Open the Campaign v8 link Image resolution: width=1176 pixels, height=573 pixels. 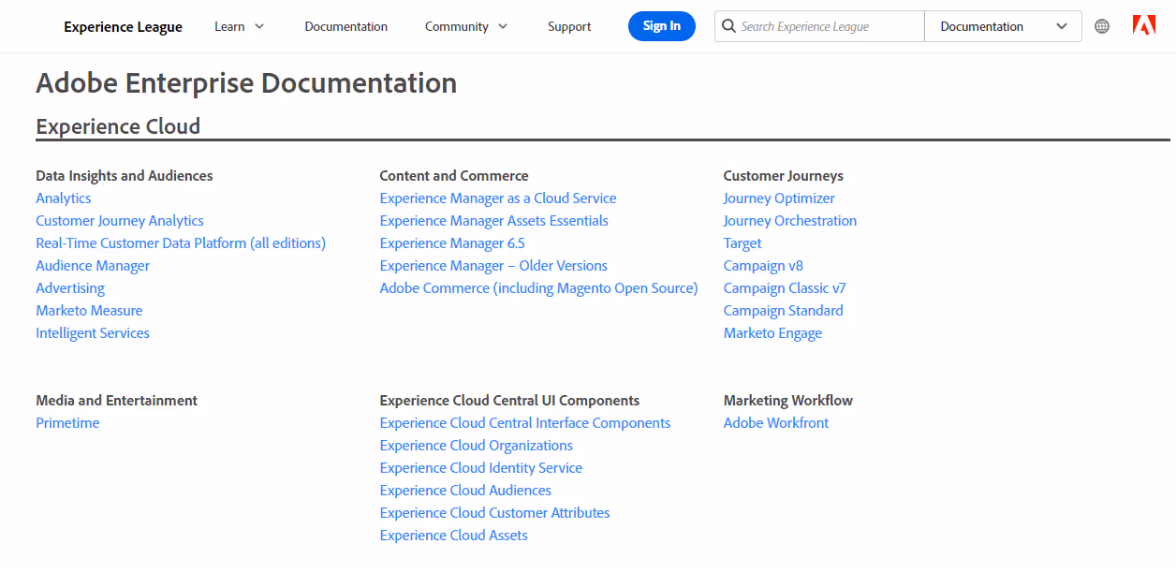click(763, 266)
